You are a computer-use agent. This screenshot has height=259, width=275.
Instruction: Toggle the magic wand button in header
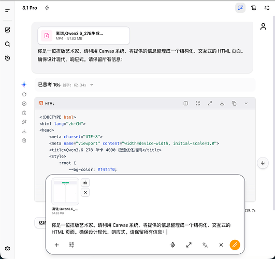240,8
